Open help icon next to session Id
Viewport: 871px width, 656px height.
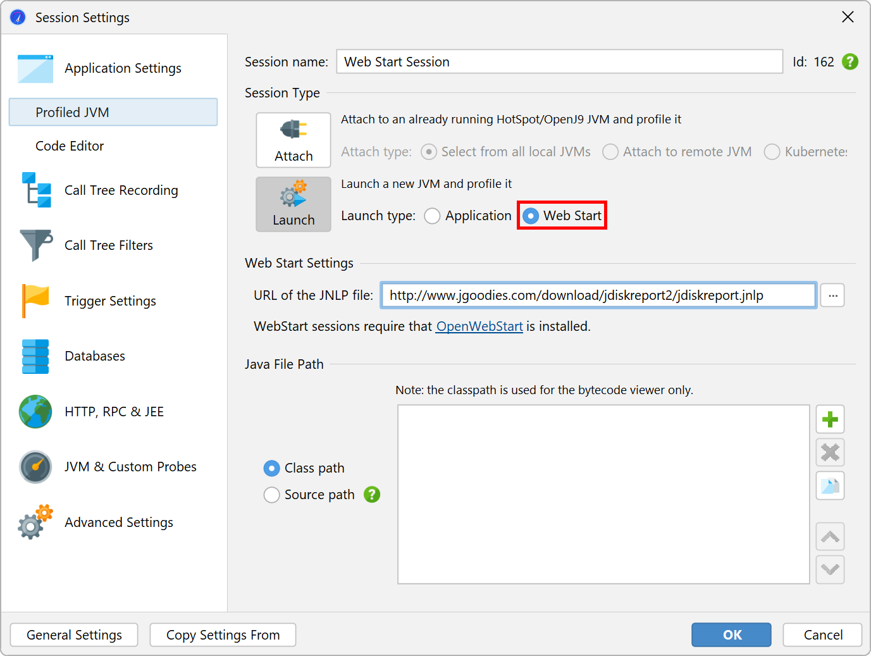click(x=850, y=62)
